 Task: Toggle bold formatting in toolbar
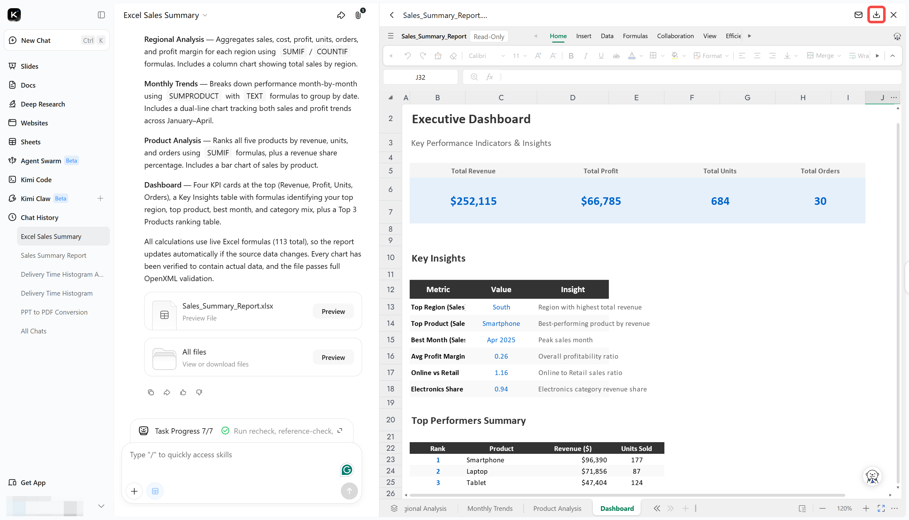pos(571,56)
